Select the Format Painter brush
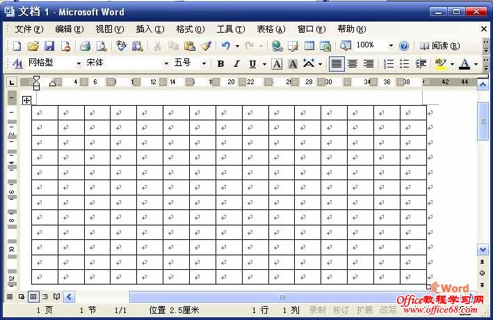 206,46
